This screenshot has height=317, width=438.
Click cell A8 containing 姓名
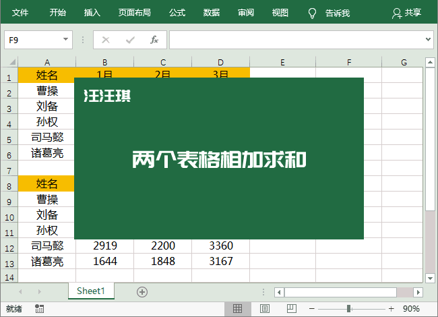(47, 183)
